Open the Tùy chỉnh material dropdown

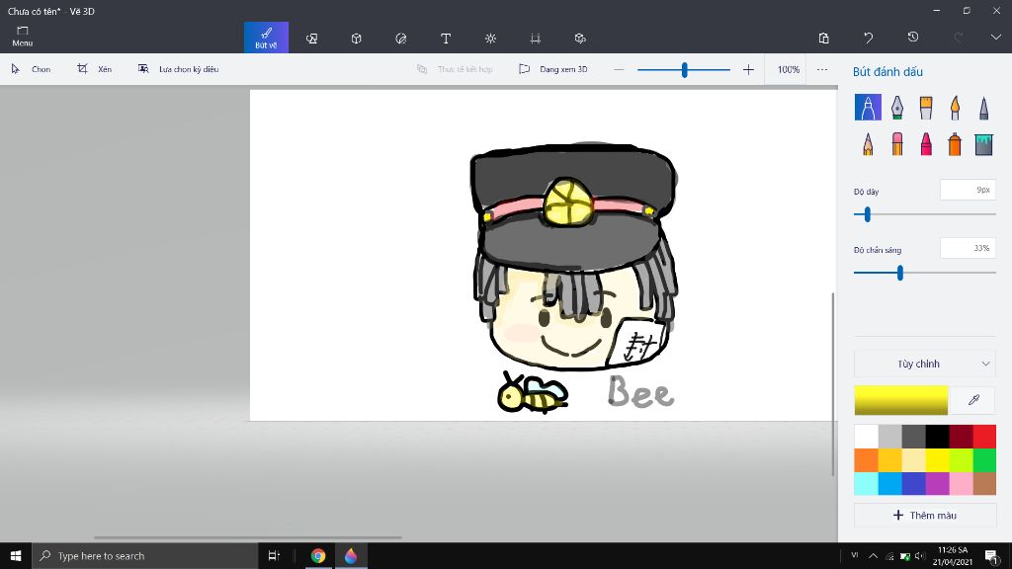tap(925, 364)
